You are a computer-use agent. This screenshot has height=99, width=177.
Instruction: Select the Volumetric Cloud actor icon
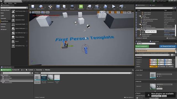13,20
